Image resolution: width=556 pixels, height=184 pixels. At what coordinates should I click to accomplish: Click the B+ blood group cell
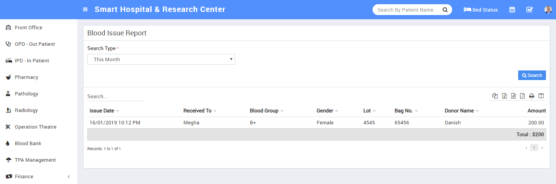point(253,123)
